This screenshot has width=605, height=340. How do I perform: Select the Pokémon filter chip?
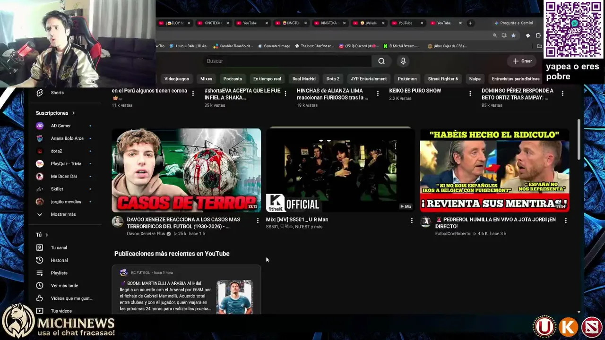[x=407, y=79]
